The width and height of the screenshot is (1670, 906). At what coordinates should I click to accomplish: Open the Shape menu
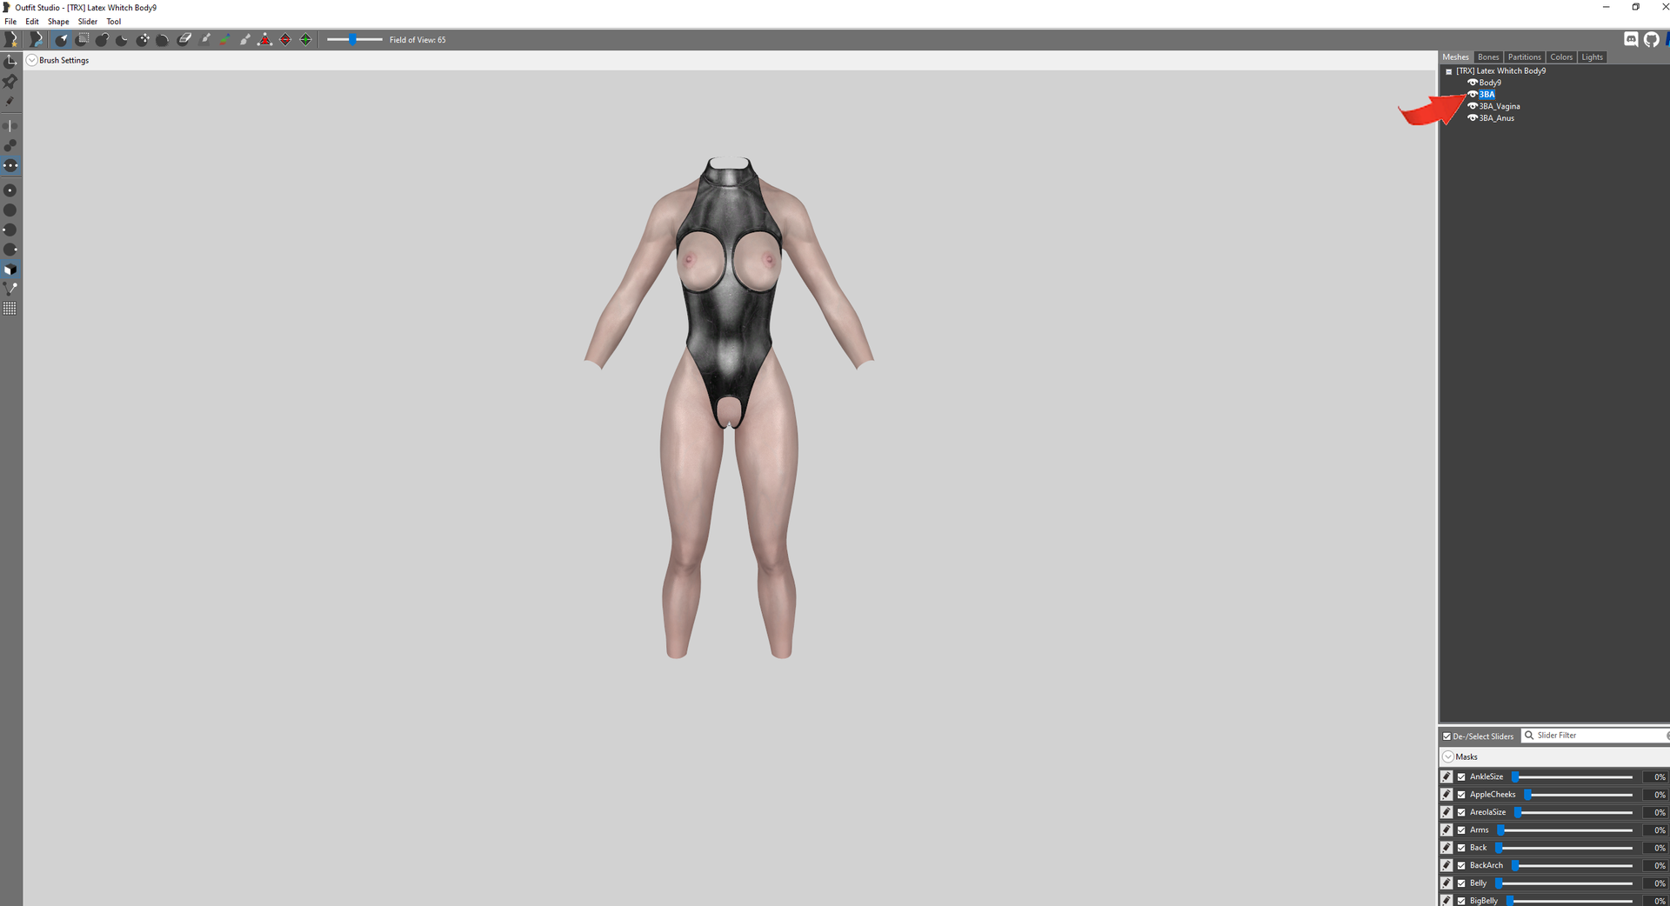tap(58, 22)
